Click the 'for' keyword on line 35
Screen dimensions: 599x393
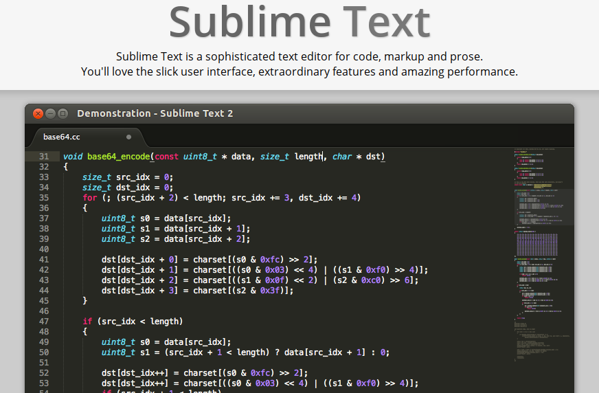[x=90, y=198]
